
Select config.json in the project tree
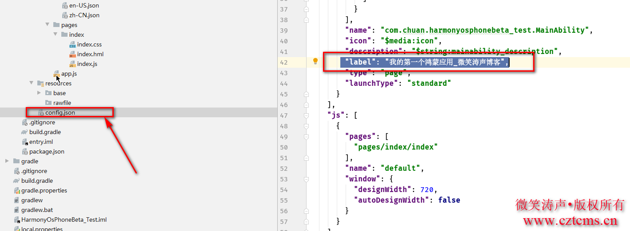pyautogui.click(x=60, y=112)
